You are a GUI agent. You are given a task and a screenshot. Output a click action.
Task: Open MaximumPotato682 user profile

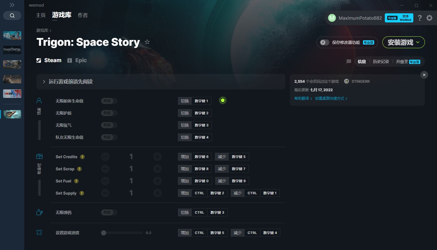click(355, 18)
